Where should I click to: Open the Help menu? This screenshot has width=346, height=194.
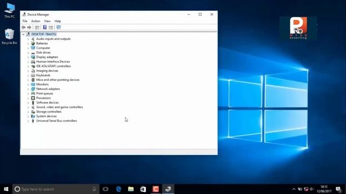click(x=58, y=21)
